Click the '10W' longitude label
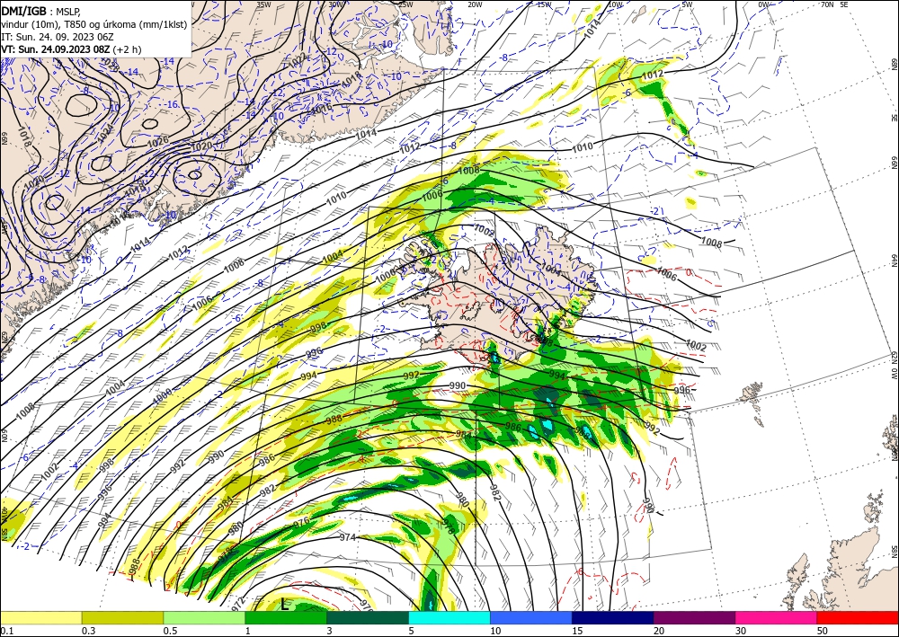This screenshot has height=637, width=899. pyautogui.click(x=615, y=4)
